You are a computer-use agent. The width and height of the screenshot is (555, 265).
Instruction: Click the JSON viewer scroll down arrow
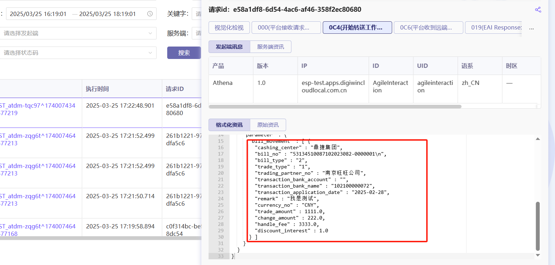tap(538, 255)
